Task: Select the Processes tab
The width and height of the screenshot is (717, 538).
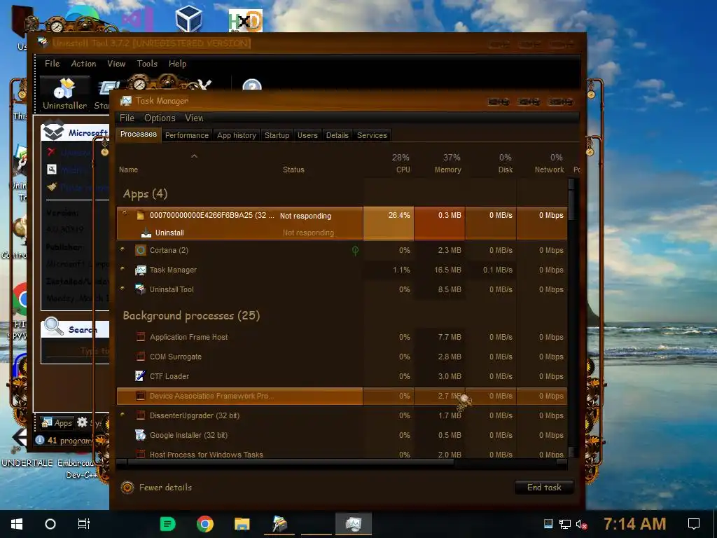Action: (x=138, y=134)
